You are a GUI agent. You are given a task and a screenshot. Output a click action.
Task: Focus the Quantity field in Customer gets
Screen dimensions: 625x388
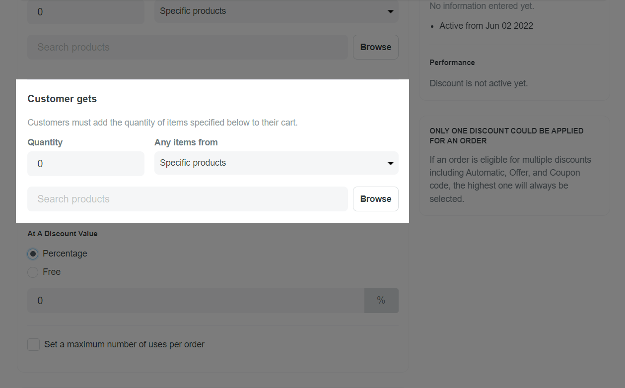tap(86, 164)
